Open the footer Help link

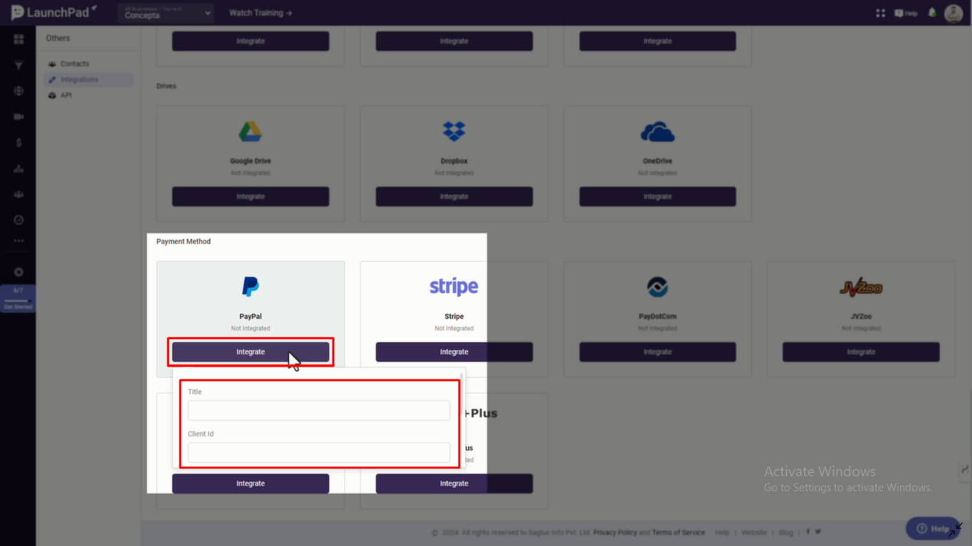click(x=722, y=532)
